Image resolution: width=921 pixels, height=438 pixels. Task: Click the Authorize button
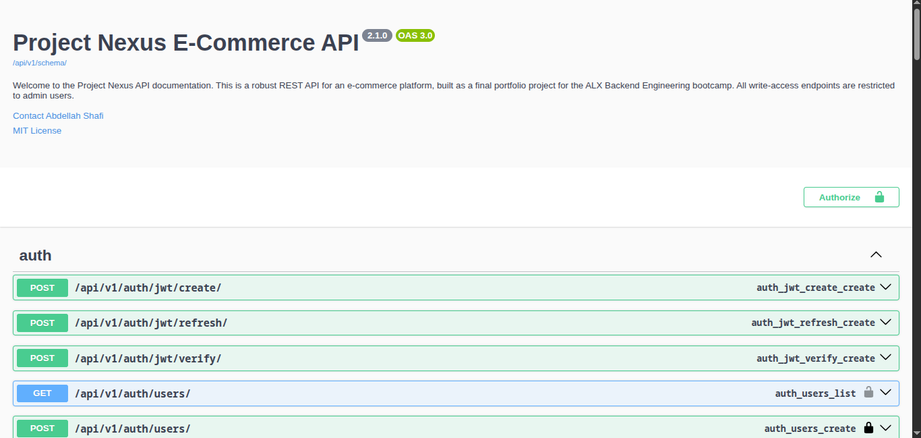(x=851, y=197)
